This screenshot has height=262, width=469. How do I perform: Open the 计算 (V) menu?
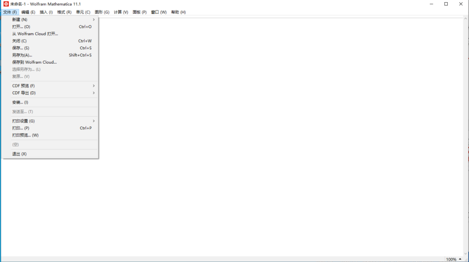[x=121, y=12]
